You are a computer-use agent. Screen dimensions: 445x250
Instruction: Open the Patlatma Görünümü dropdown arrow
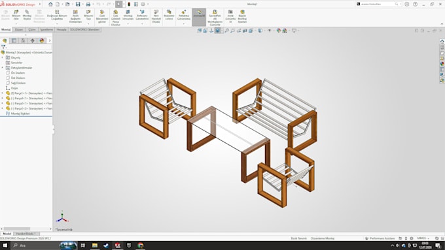[x=184, y=24]
